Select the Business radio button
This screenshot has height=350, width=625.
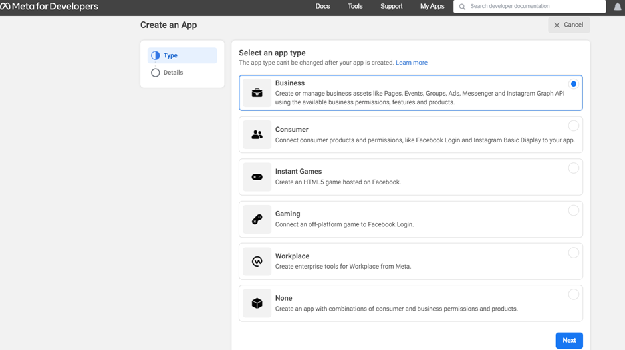point(574,84)
